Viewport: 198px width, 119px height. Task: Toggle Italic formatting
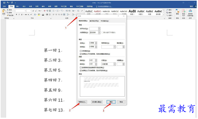[19, 15]
